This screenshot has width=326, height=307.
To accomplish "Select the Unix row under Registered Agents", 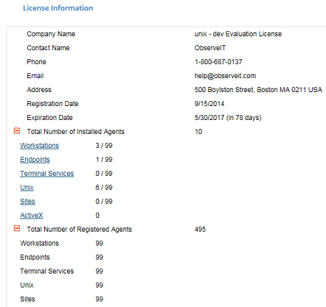I will tap(61, 285).
